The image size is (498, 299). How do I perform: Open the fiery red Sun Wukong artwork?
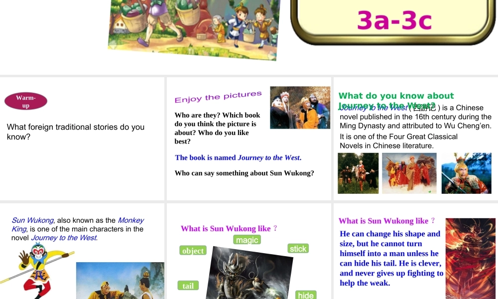471,258
